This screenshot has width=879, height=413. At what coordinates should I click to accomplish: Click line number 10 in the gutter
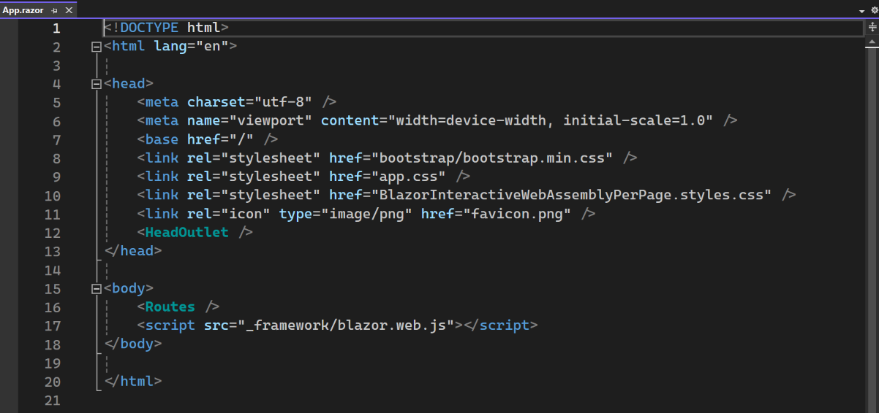[52, 196]
